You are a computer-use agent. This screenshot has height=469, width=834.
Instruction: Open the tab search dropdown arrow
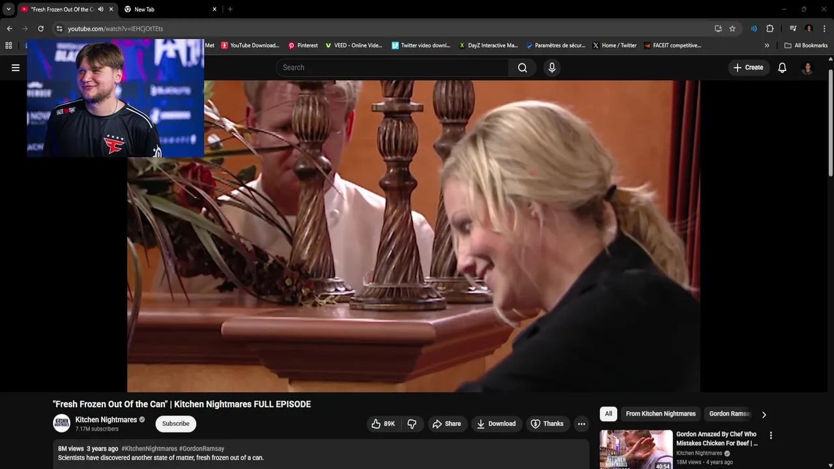pos(8,9)
